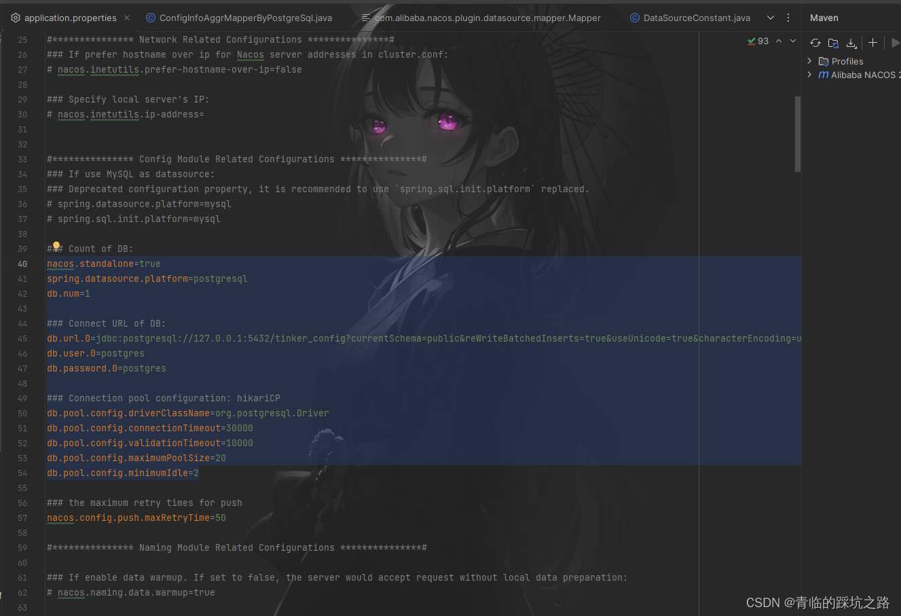Click db.pool.config.connectionTimeout=30000 line

150,428
